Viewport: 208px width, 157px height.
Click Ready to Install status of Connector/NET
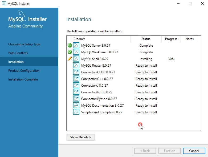(x=146, y=92)
